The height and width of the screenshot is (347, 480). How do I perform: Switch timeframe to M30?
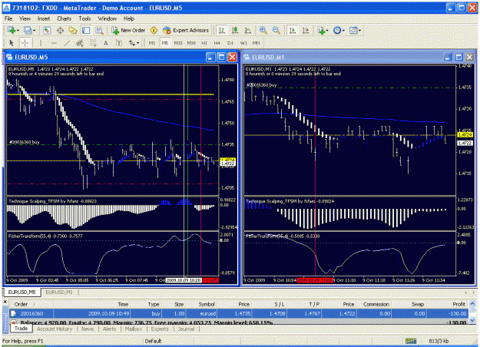191,43
